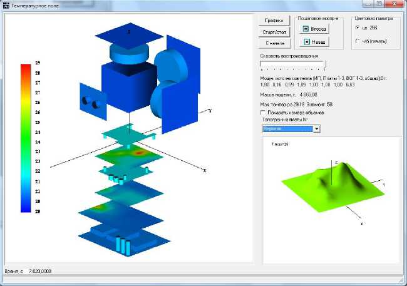This screenshot has width=407, height=286.
Task: Close the Температурное поле window
Action: coord(394,4)
